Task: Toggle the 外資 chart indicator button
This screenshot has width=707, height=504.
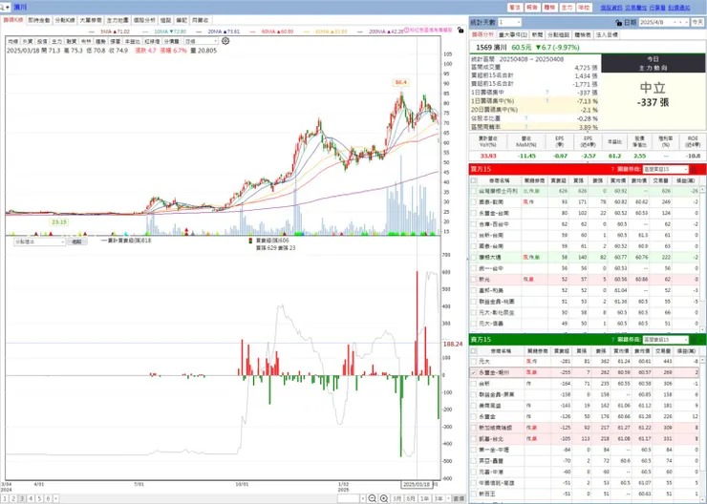Action: click(x=28, y=41)
